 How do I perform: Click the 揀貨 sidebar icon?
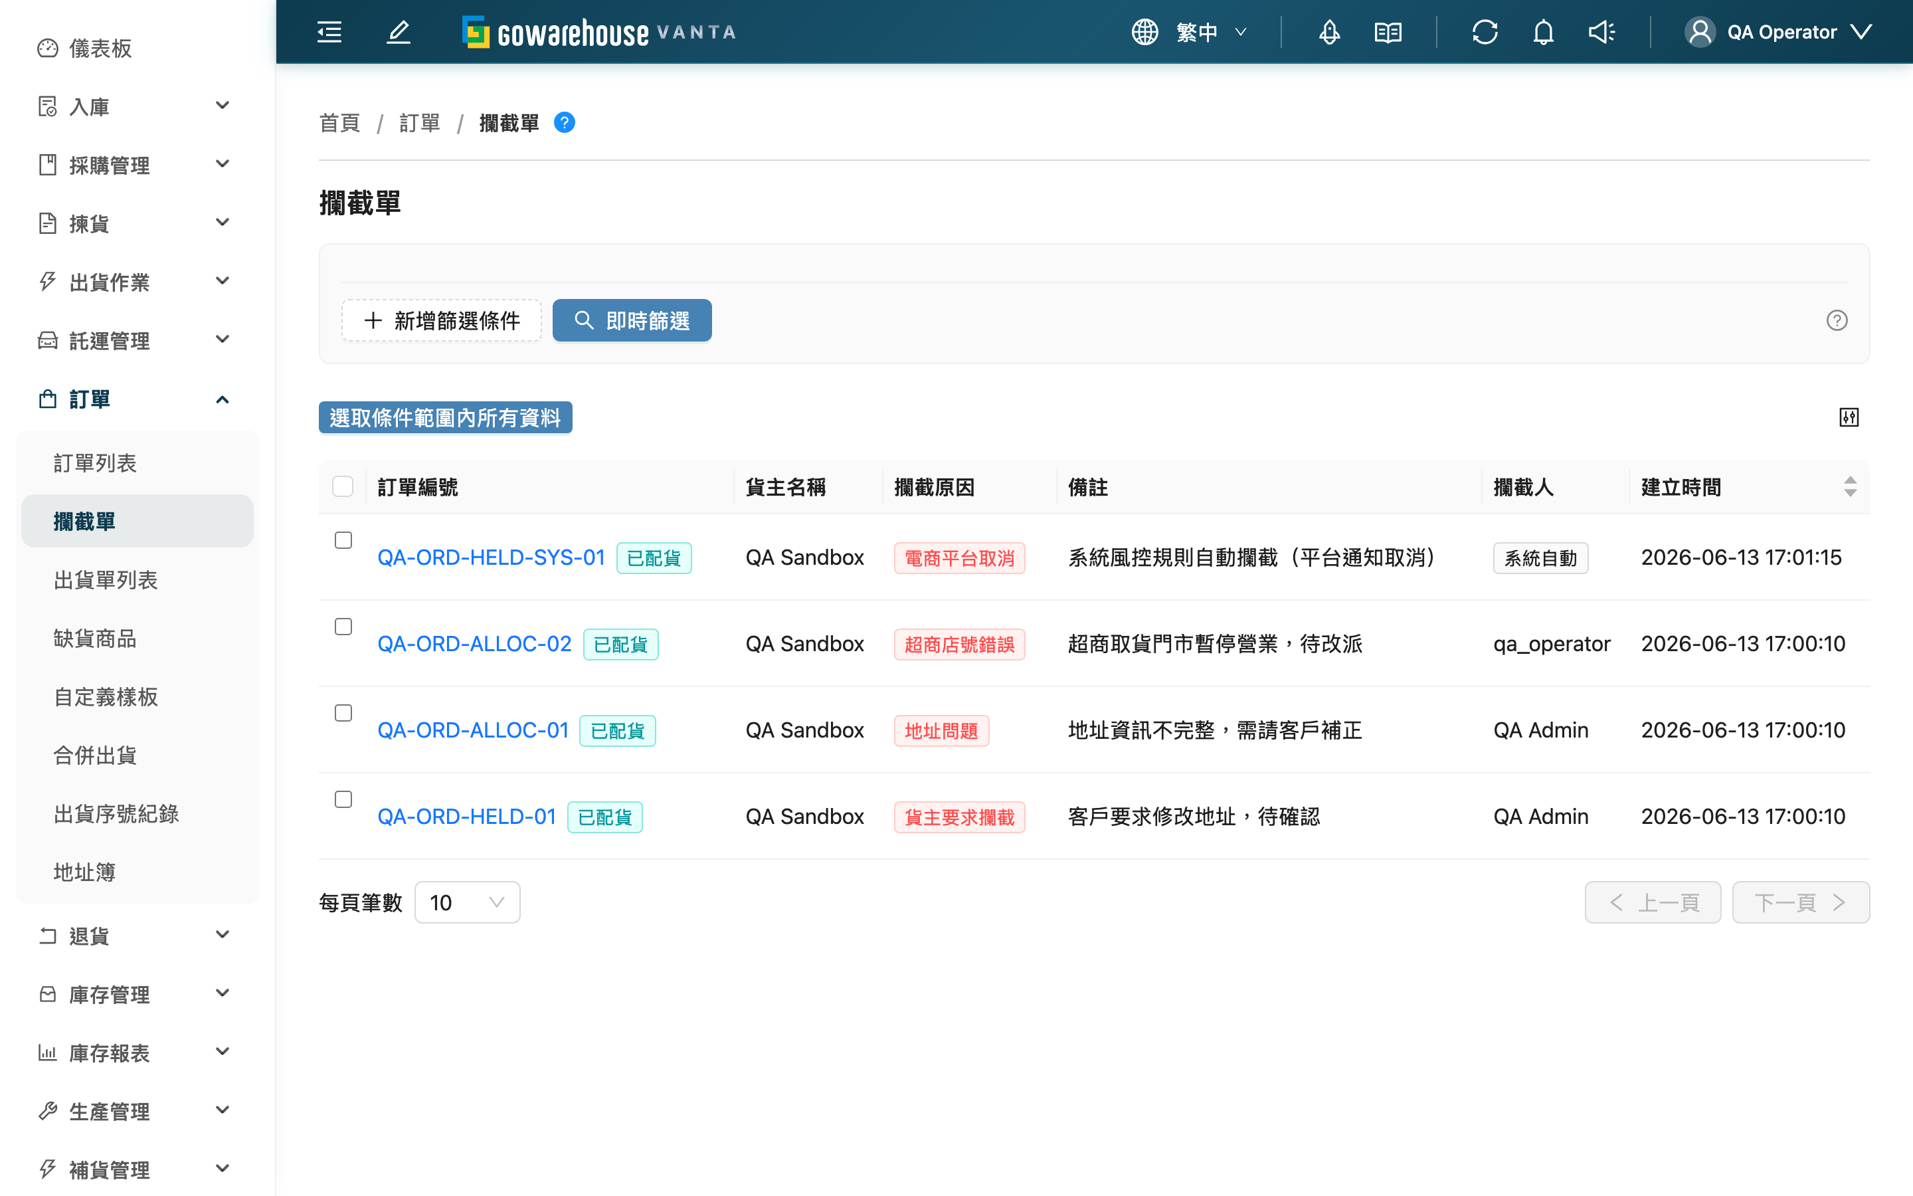[x=48, y=223]
